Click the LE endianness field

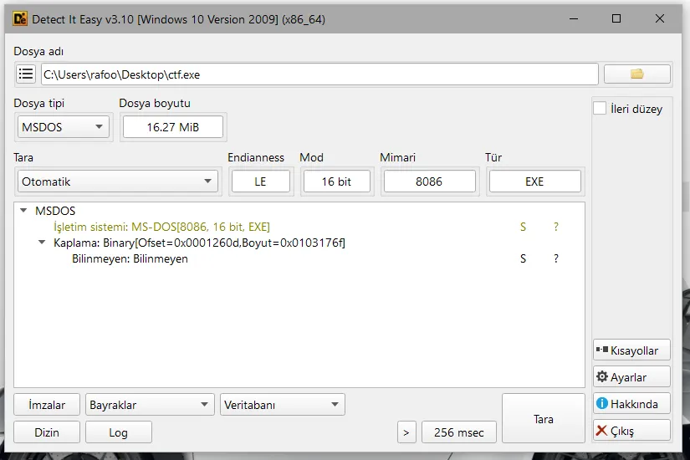tap(260, 181)
